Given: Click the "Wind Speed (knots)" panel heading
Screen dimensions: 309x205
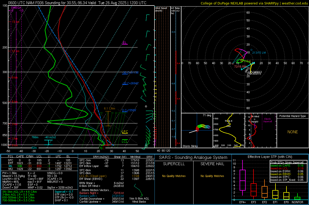Looking at the screenshot, I should coord(161,9).
